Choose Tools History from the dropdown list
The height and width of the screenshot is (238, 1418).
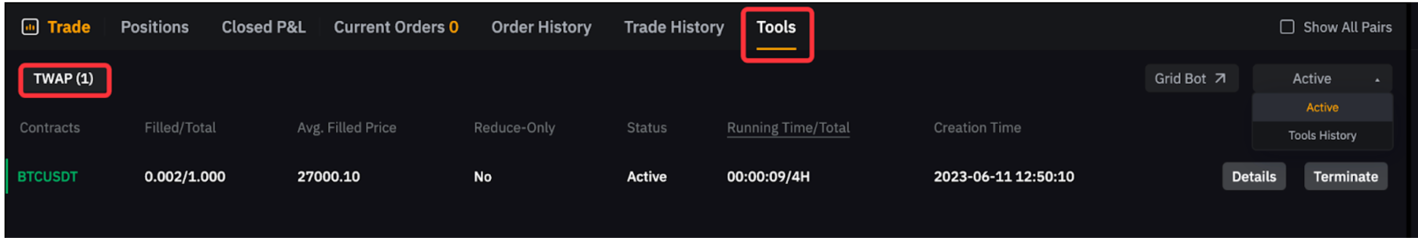click(1322, 136)
